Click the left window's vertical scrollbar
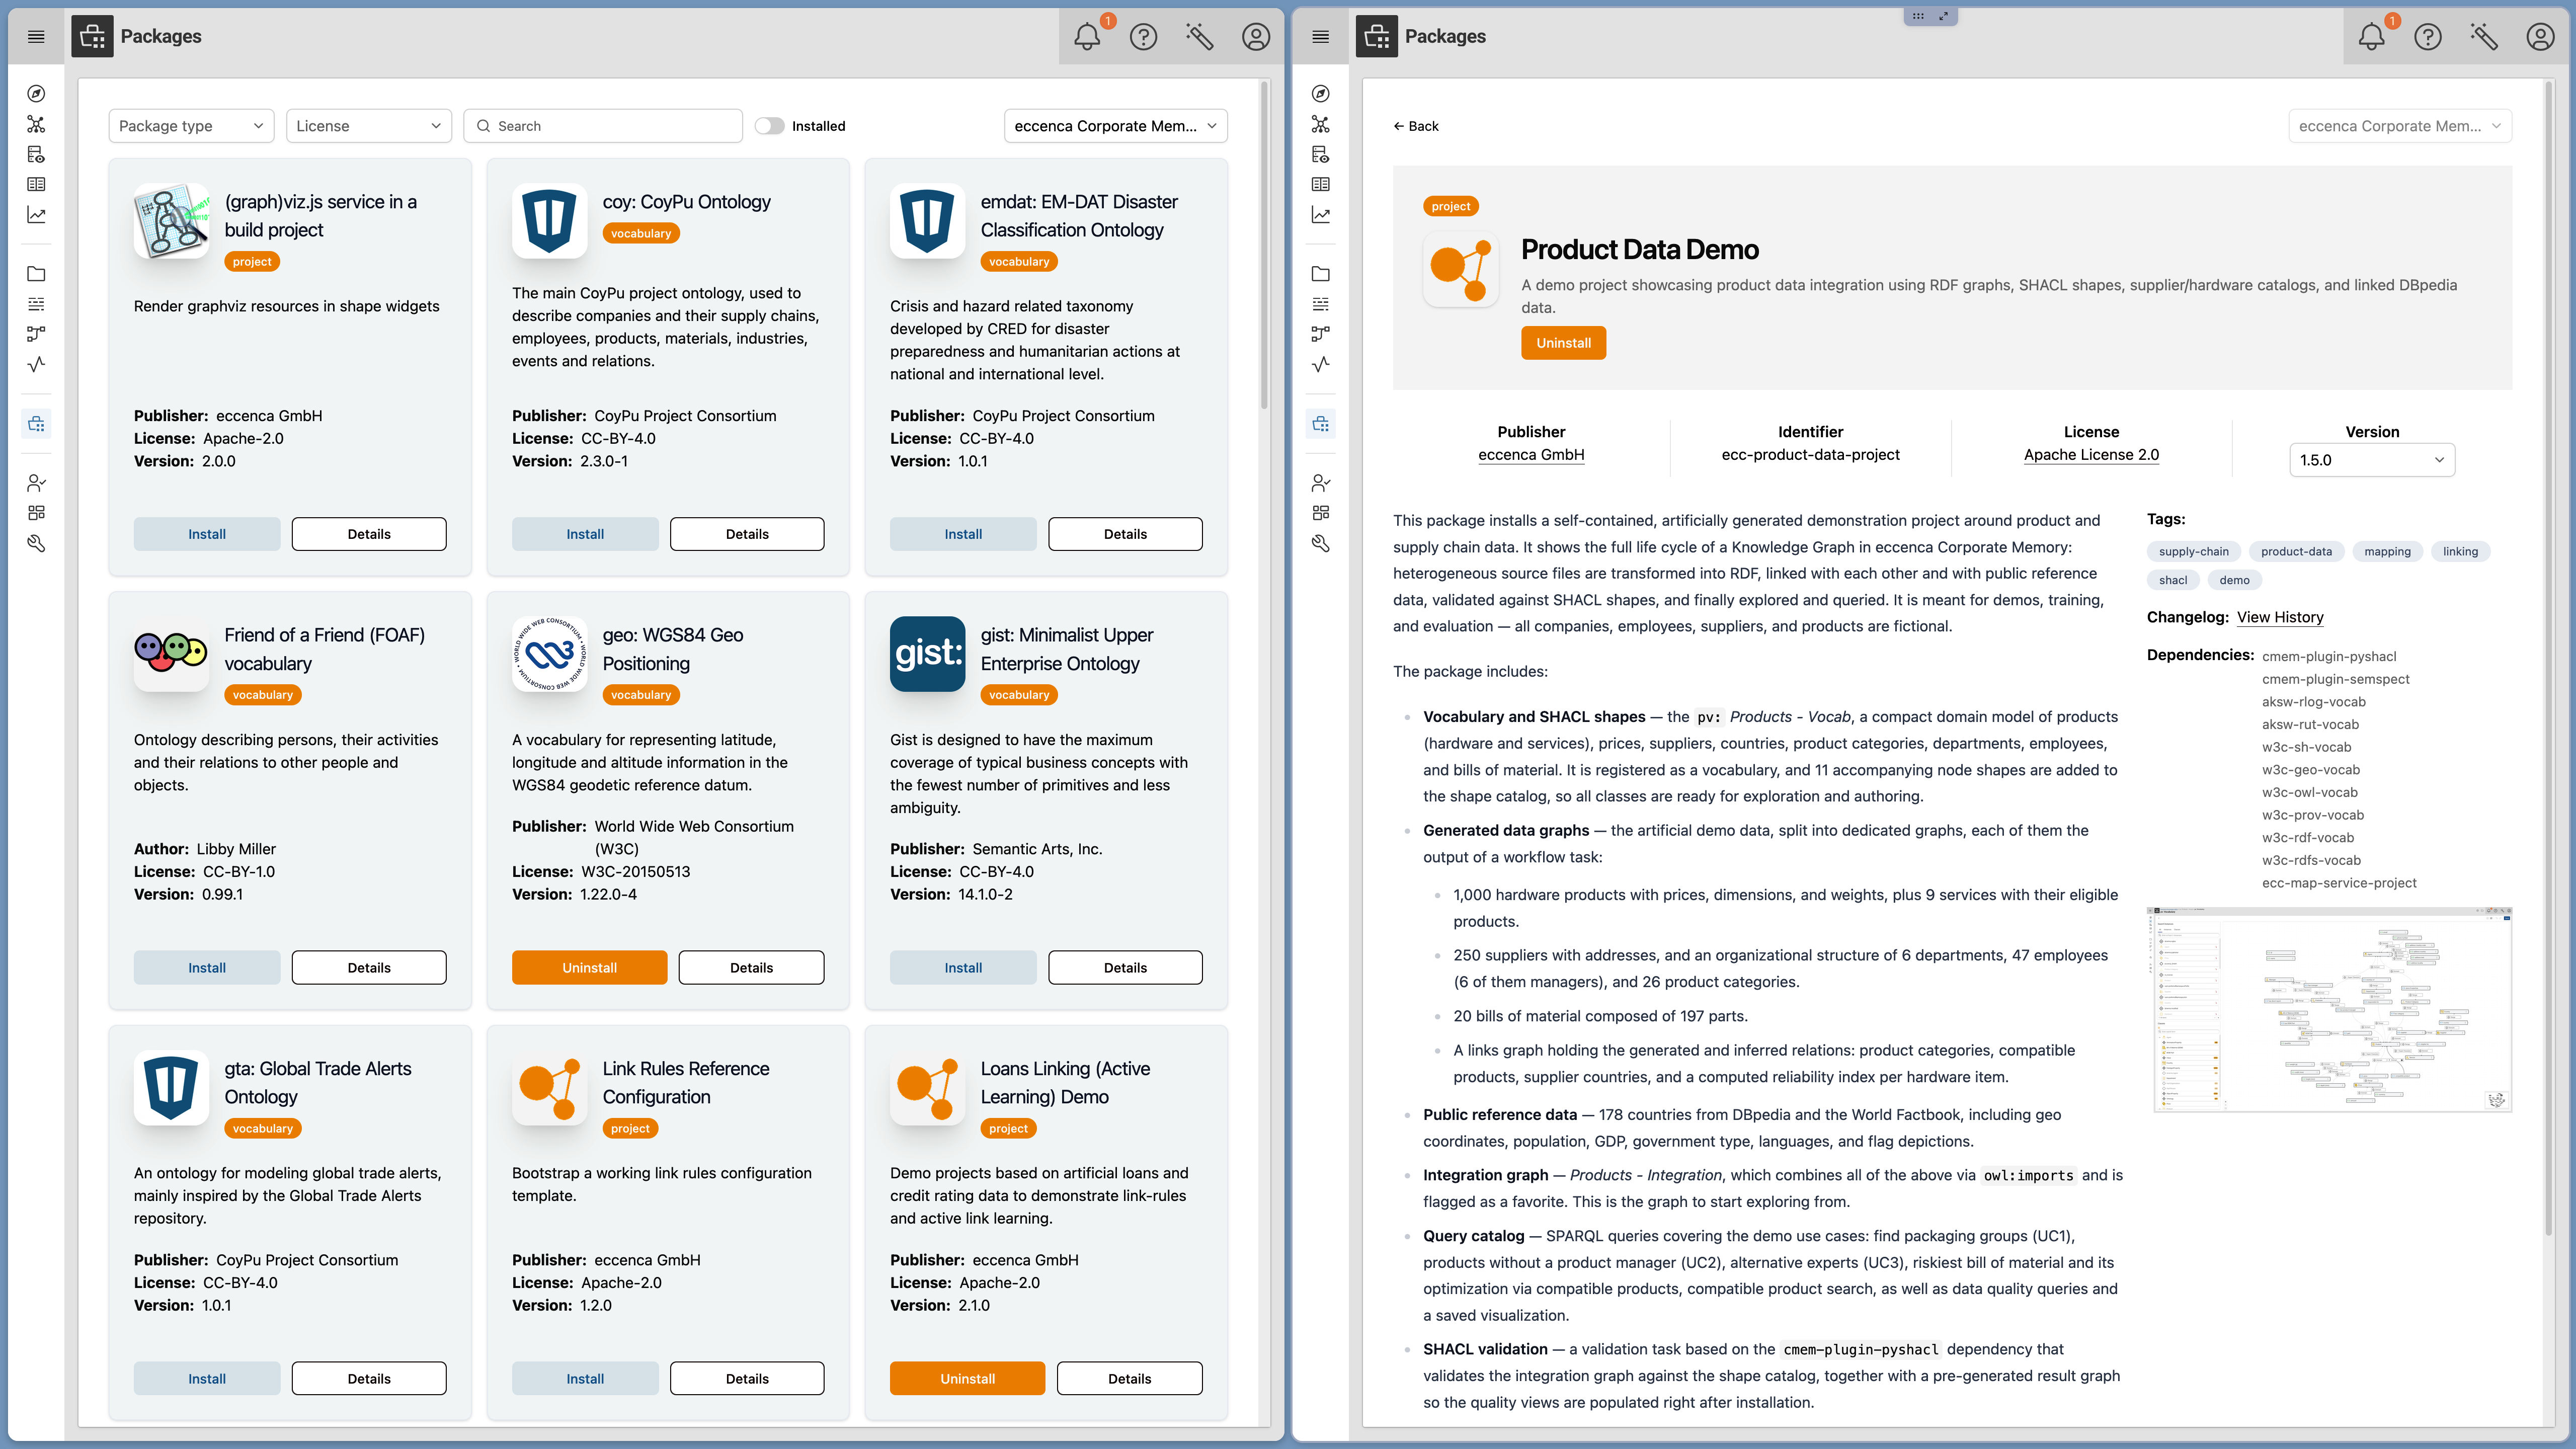The width and height of the screenshot is (2576, 1449). coord(1264,246)
